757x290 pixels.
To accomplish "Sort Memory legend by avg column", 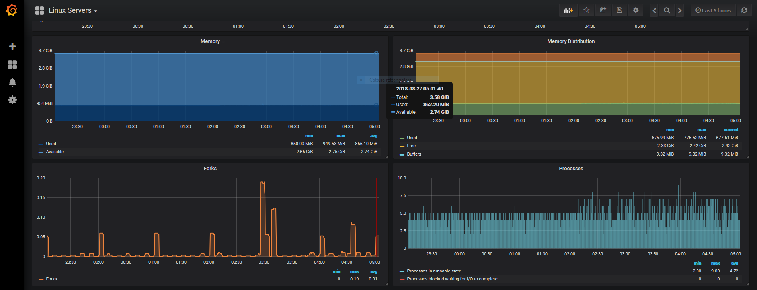I will (x=374, y=136).
